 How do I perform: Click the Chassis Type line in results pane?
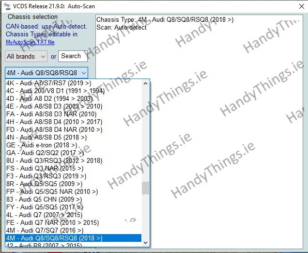[x=165, y=20]
